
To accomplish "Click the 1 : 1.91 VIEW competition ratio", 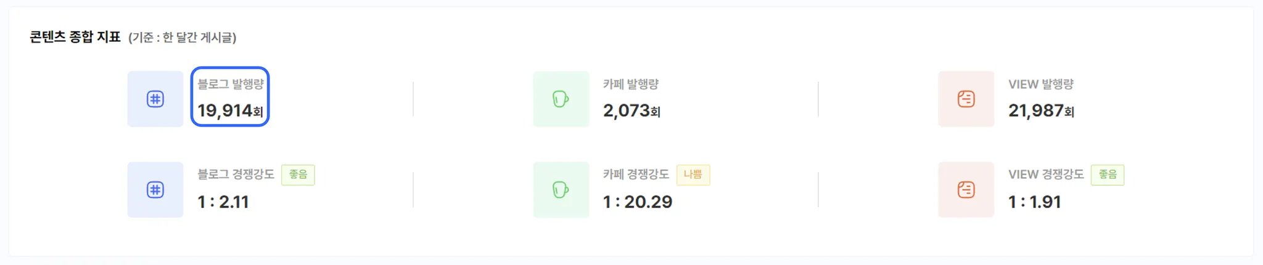I will tap(1035, 202).
